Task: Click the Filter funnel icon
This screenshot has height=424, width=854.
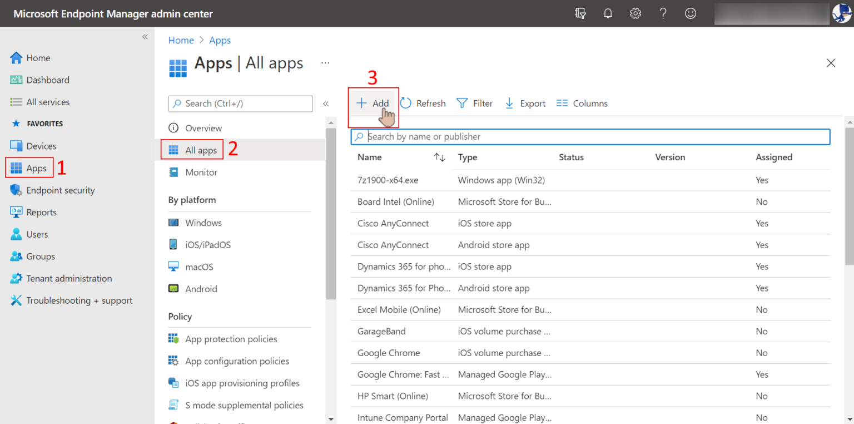Action: coord(462,103)
